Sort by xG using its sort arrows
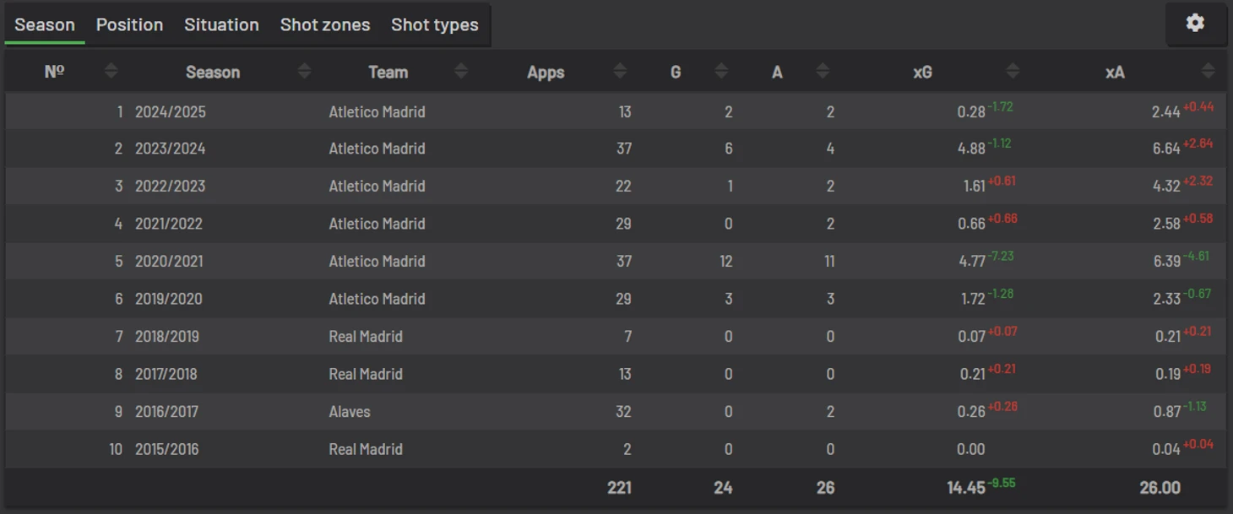The image size is (1233, 514). point(1013,72)
